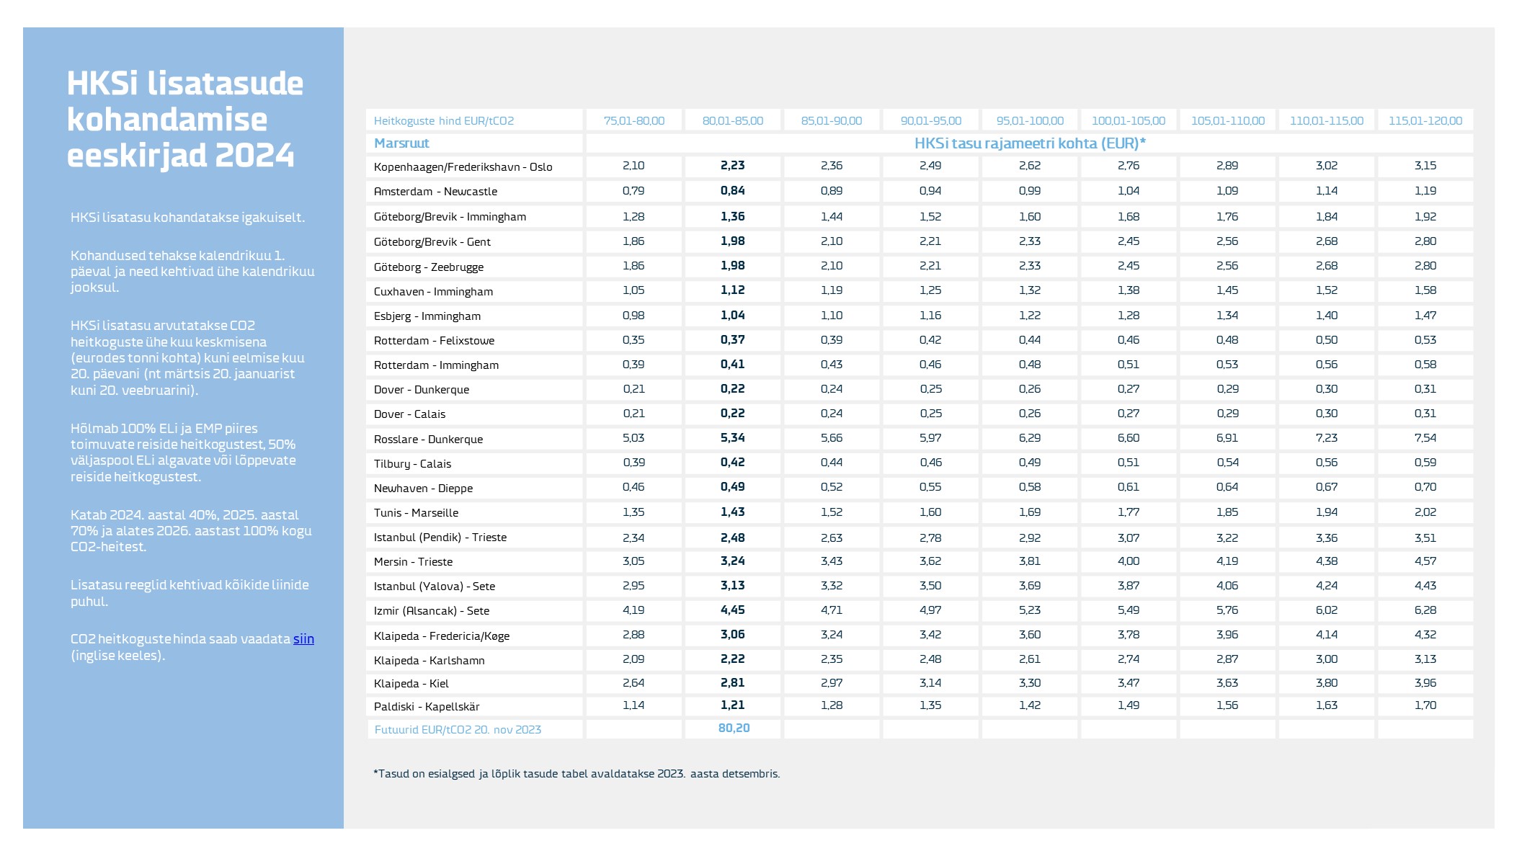Select the 'Kopenhaagen/Frederikshavn - Oslo' route row
Viewport: 1522px width, 856px height.
[463, 167]
